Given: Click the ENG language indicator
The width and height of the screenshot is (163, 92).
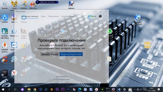Looking at the screenshot, I should [145, 89].
